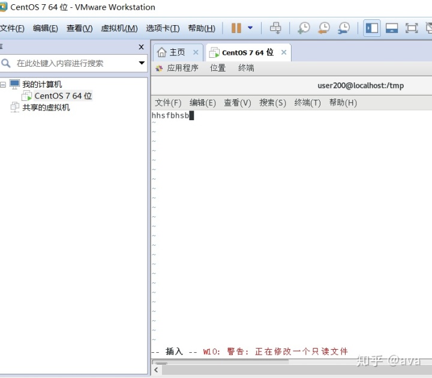Open the 虚拟机(M) menu
Screen dimensions: 432x378
coord(119,28)
